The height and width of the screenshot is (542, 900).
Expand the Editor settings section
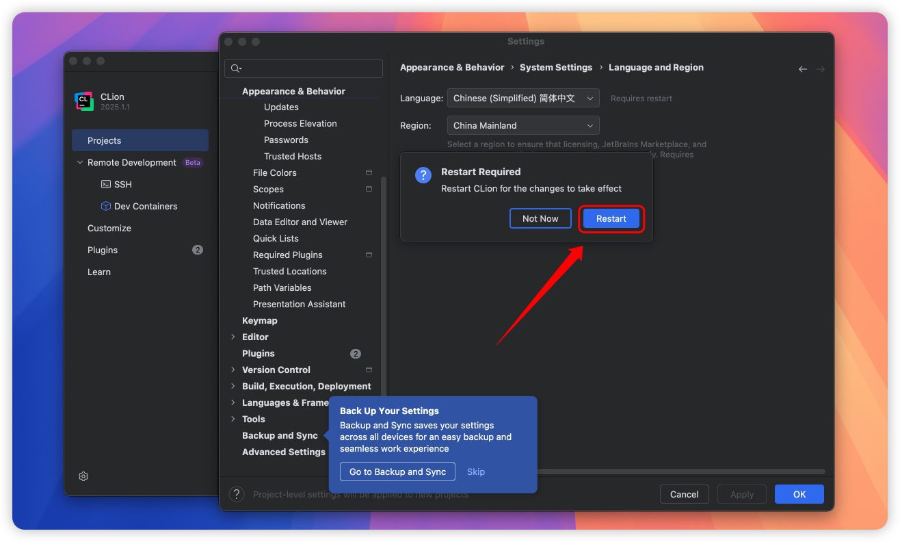click(233, 337)
